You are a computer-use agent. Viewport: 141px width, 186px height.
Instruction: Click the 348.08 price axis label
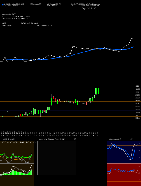[x=138, y=107]
